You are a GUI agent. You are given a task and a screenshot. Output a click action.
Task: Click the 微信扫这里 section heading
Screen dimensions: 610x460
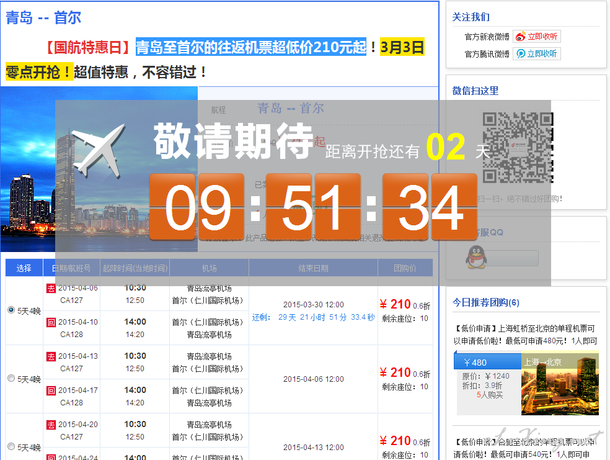click(475, 91)
